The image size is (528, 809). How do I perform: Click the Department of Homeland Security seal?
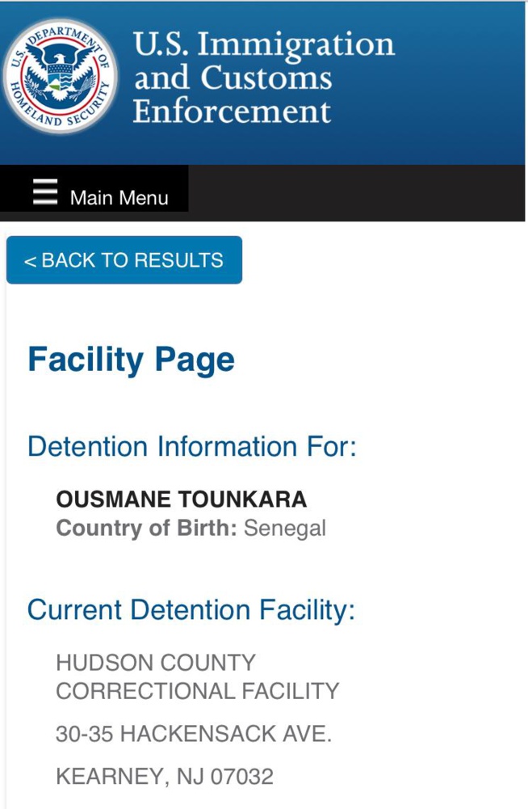pos(60,77)
